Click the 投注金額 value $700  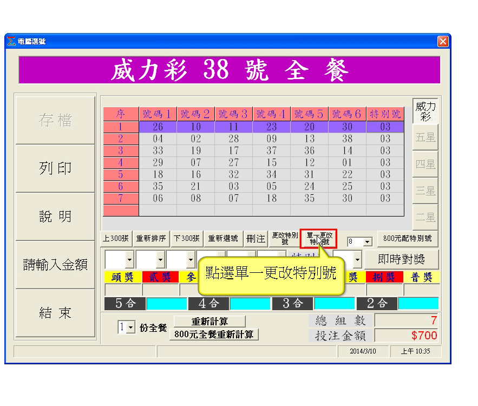pos(407,336)
